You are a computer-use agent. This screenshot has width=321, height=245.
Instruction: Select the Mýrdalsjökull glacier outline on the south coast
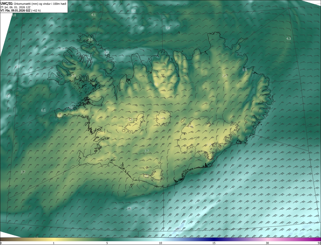(x=157, y=175)
